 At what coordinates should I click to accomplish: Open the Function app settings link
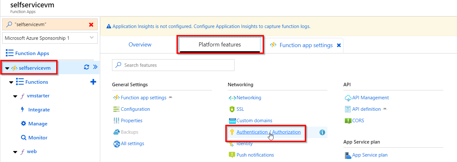[144, 98]
